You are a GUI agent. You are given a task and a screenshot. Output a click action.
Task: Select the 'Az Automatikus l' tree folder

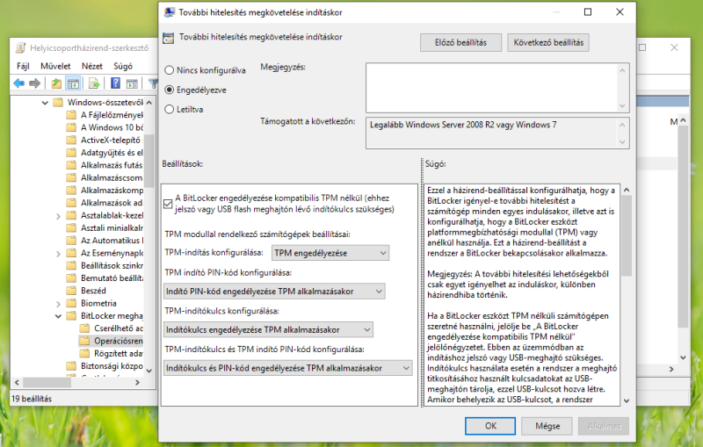[x=105, y=241]
